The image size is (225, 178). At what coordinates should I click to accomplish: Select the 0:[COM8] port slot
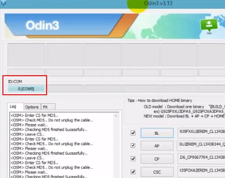pos(26,89)
